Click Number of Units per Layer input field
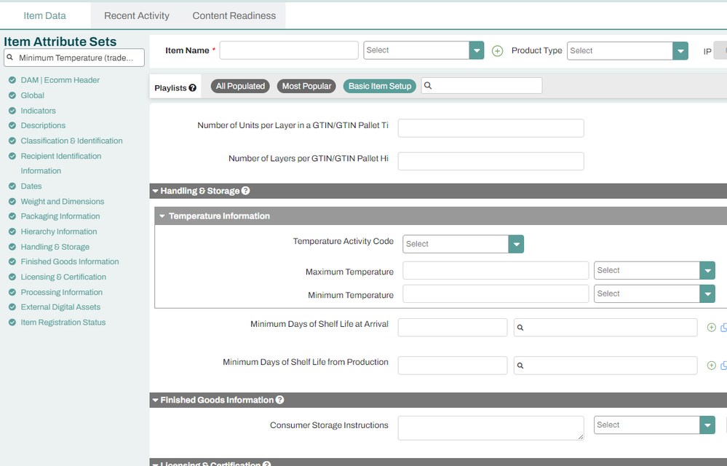Image resolution: width=727 pixels, height=466 pixels. tap(491, 128)
